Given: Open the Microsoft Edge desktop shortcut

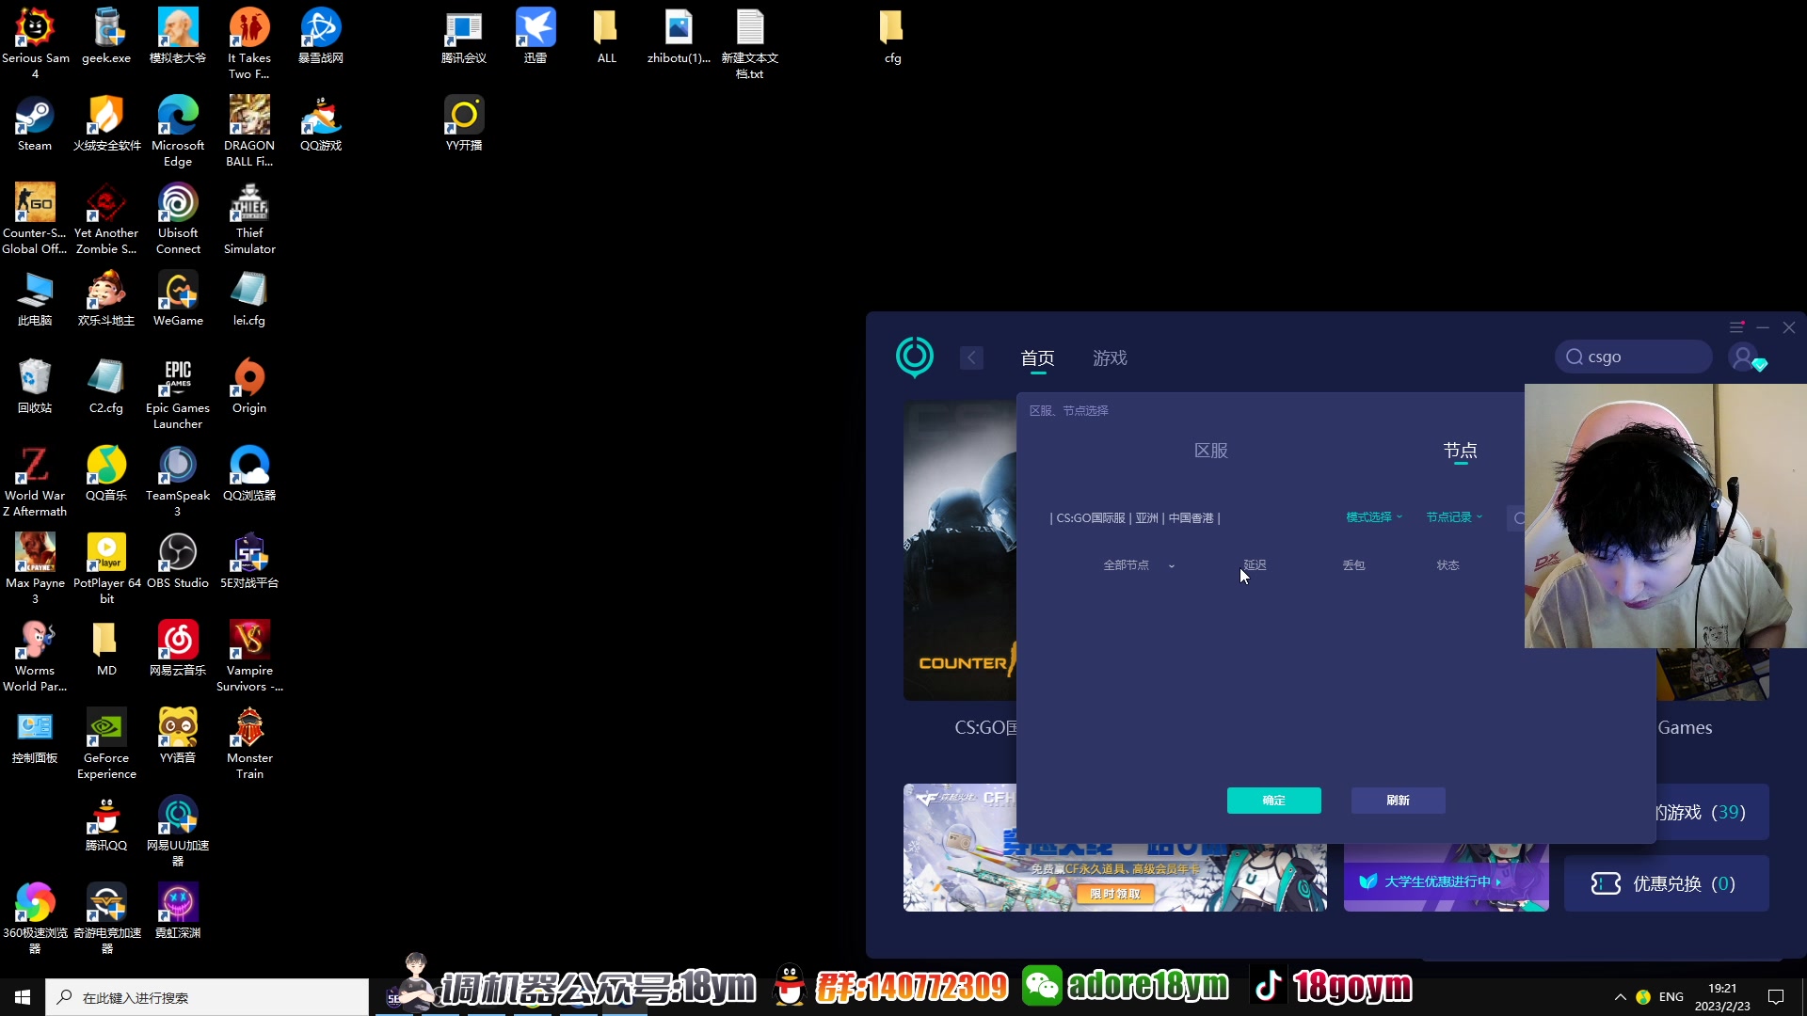Looking at the screenshot, I should (x=178, y=131).
